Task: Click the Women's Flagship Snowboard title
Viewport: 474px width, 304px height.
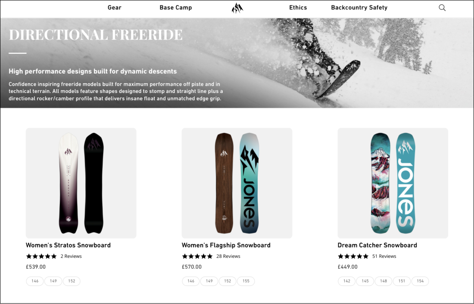Action: [226, 245]
